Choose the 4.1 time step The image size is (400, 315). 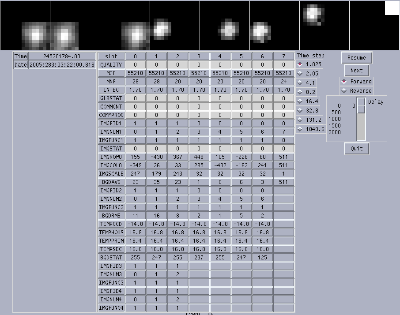[x=307, y=83]
